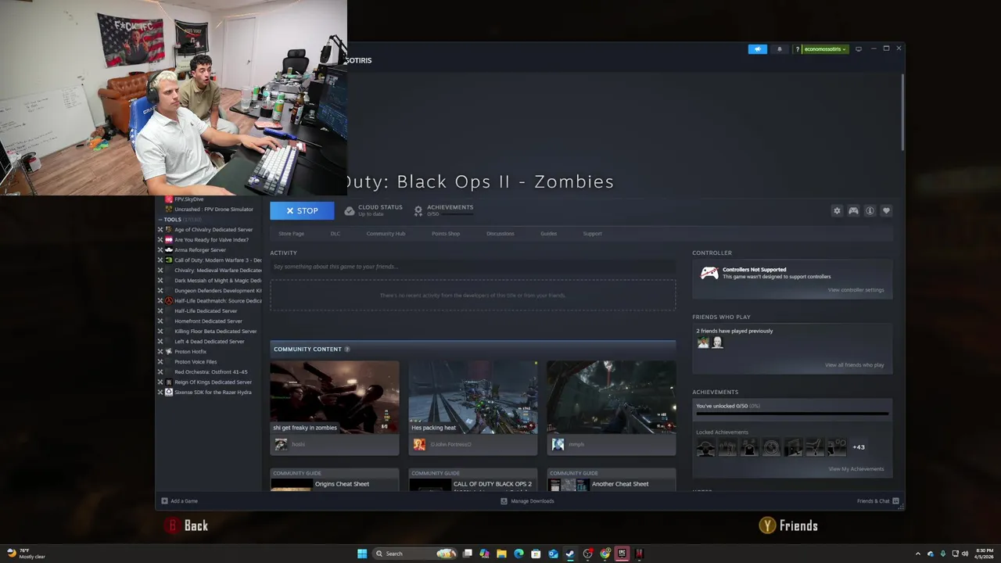Open the Support tab

(x=592, y=234)
